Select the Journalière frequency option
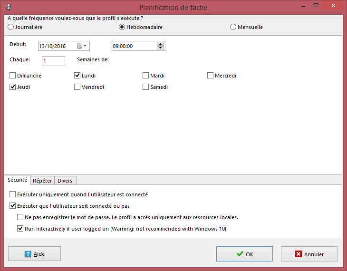This screenshot has width=347, height=271. pos(11,27)
